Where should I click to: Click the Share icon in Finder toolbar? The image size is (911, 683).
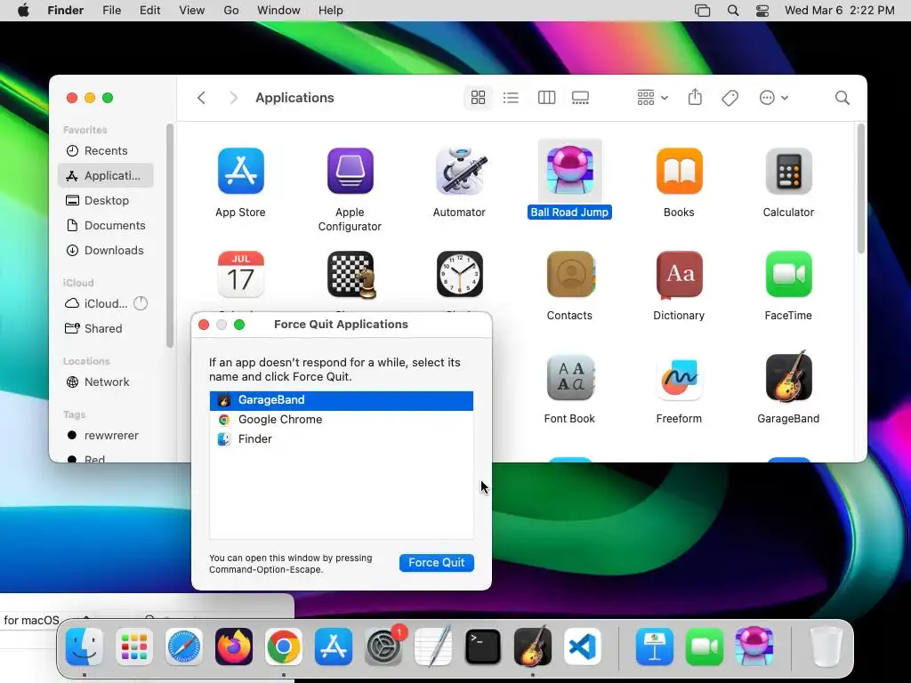(x=695, y=97)
